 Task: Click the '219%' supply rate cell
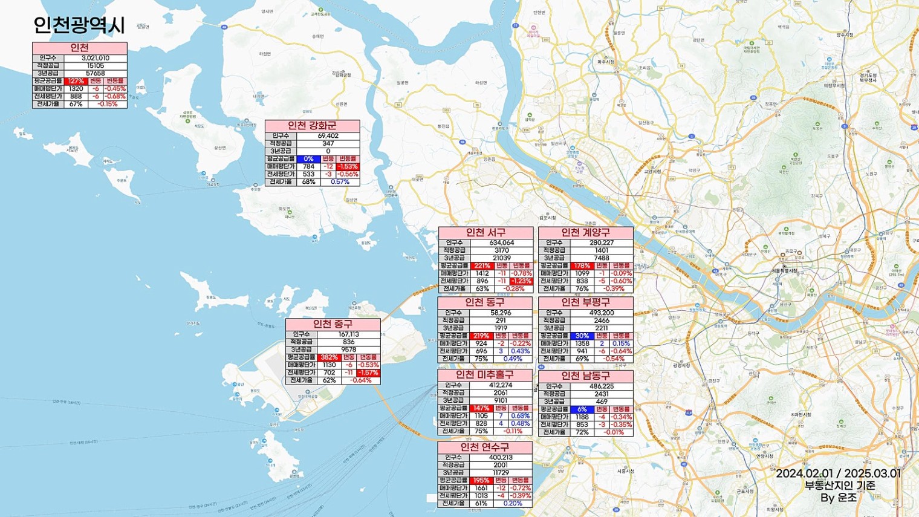[x=481, y=336]
